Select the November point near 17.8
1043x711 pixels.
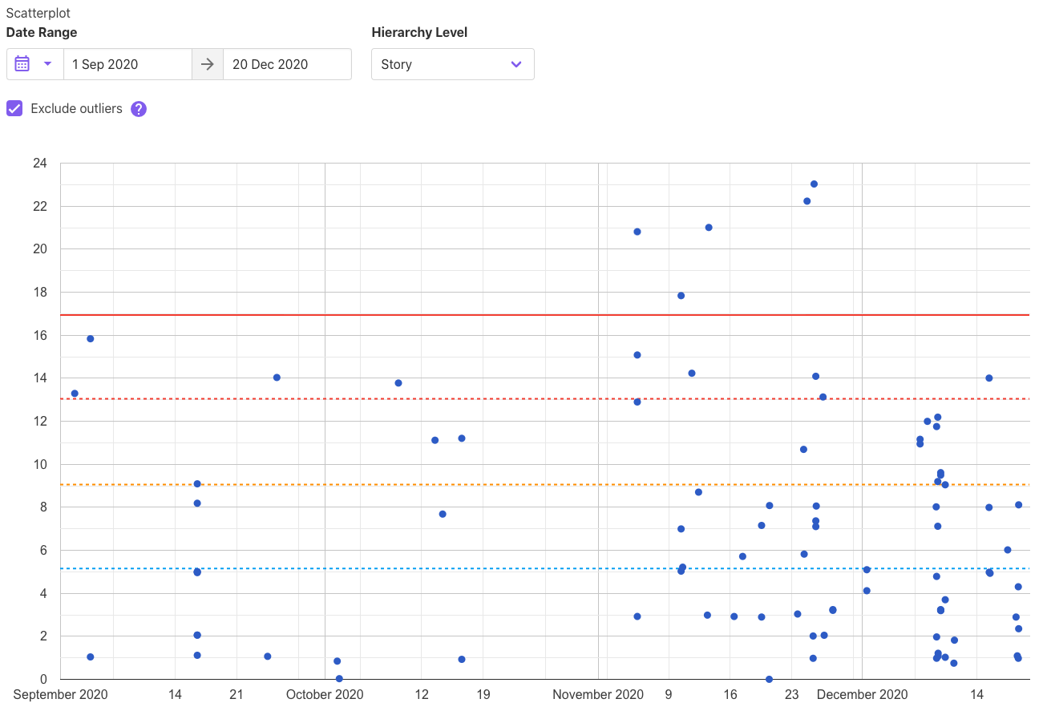681,296
